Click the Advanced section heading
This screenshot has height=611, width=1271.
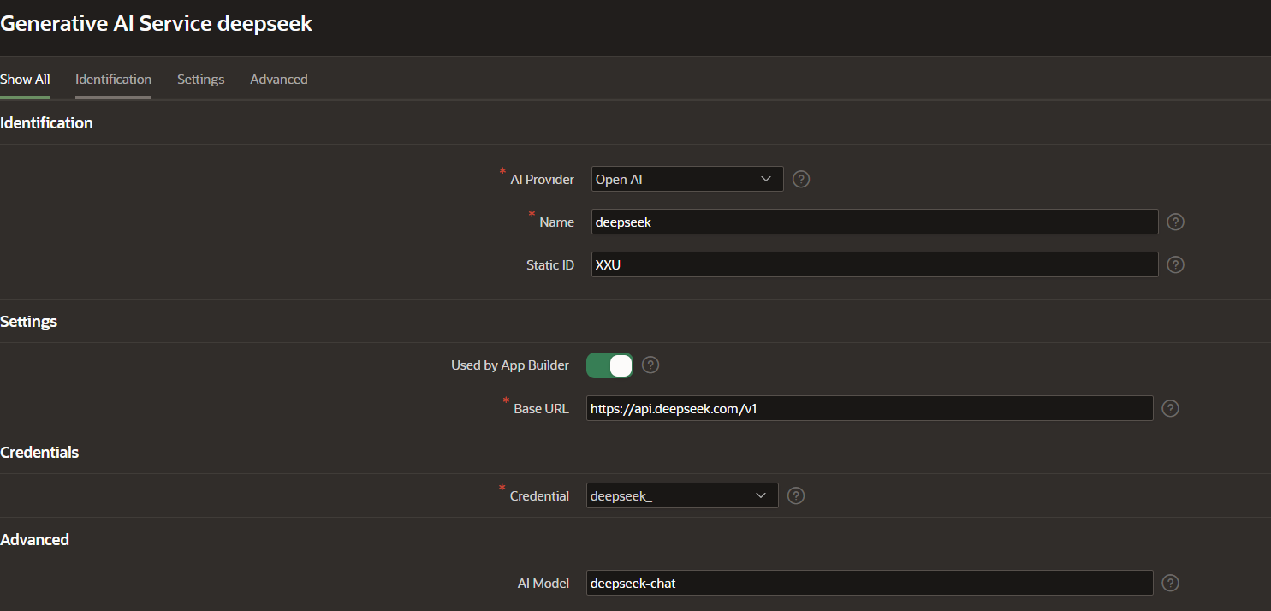(34, 540)
